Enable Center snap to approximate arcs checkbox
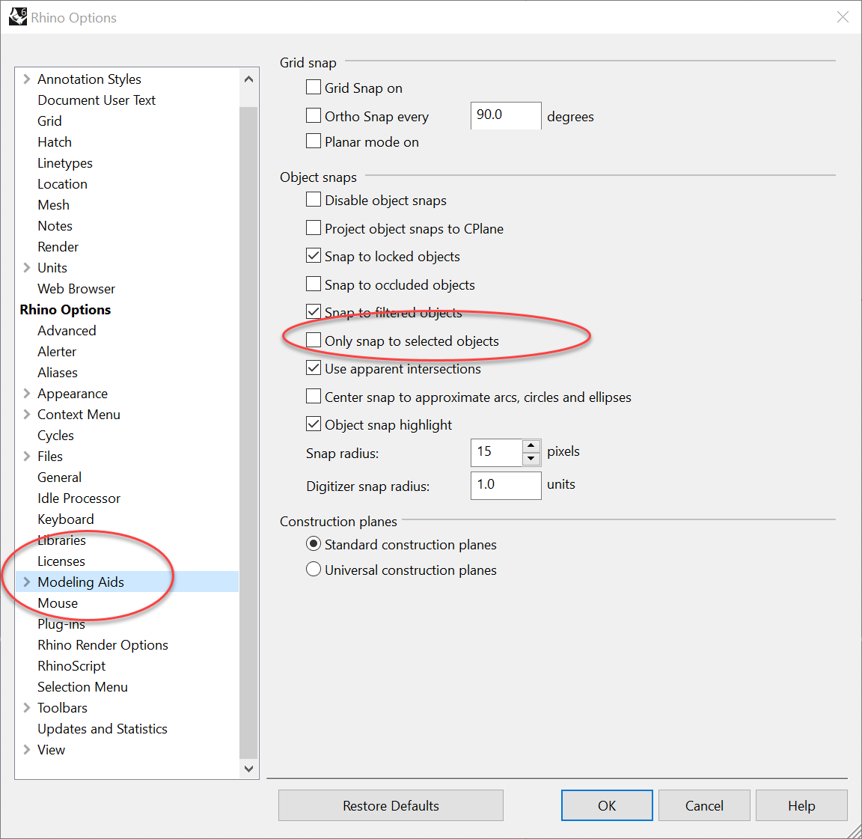The height and width of the screenshot is (839, 862). coord(314,397)
